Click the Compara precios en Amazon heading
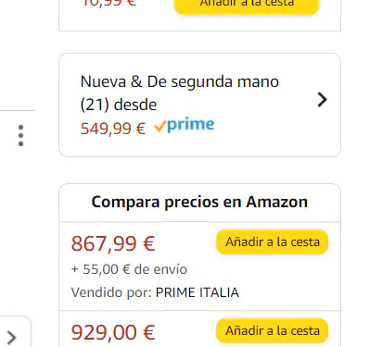This screenshot has height=347, width=370. coord(199,203)
